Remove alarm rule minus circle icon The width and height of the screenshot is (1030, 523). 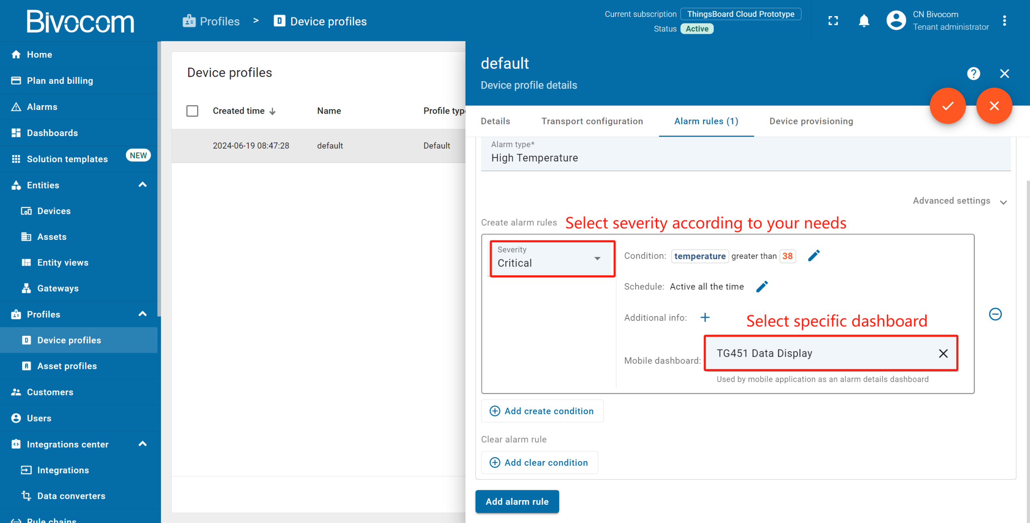(995, 314)
